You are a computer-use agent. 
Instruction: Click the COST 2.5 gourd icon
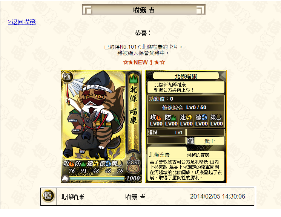coord(133,165)
